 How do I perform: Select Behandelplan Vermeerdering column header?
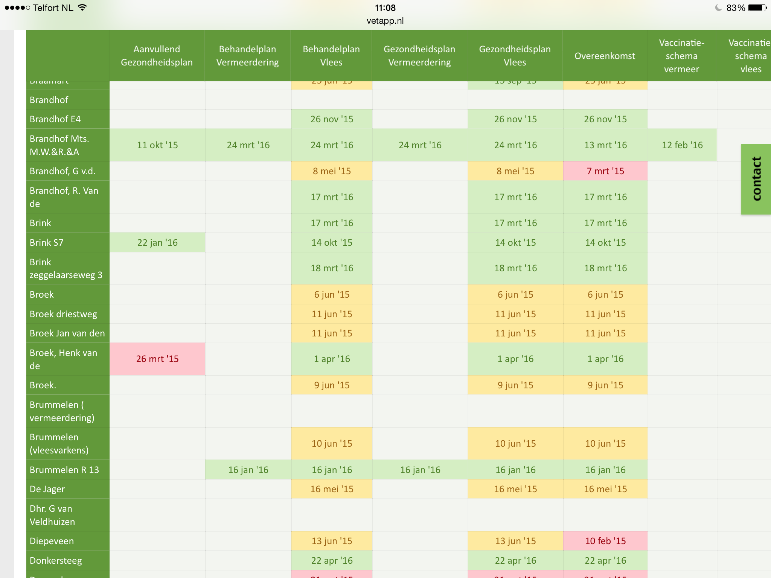tap(248, 56)
